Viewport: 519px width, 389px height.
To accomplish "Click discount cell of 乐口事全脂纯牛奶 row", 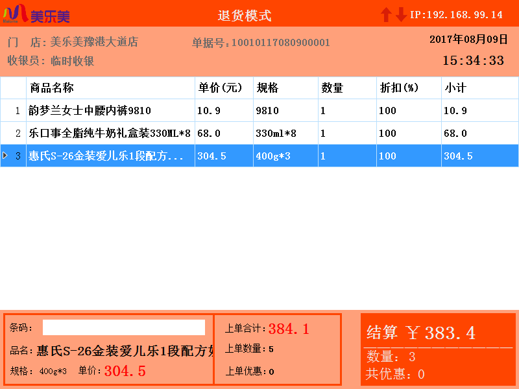I will [409, 133].
